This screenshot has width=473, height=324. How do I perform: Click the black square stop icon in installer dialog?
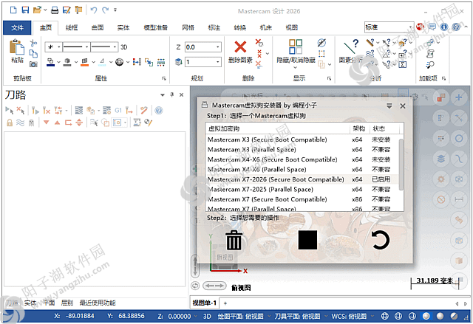307,240
